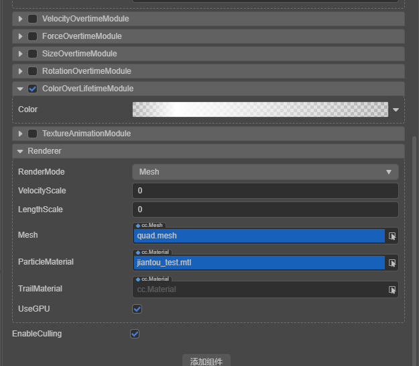Enable the SizeOvertimeModule checkbox
The image size is (419, 366).
click(x=33, y=54)
